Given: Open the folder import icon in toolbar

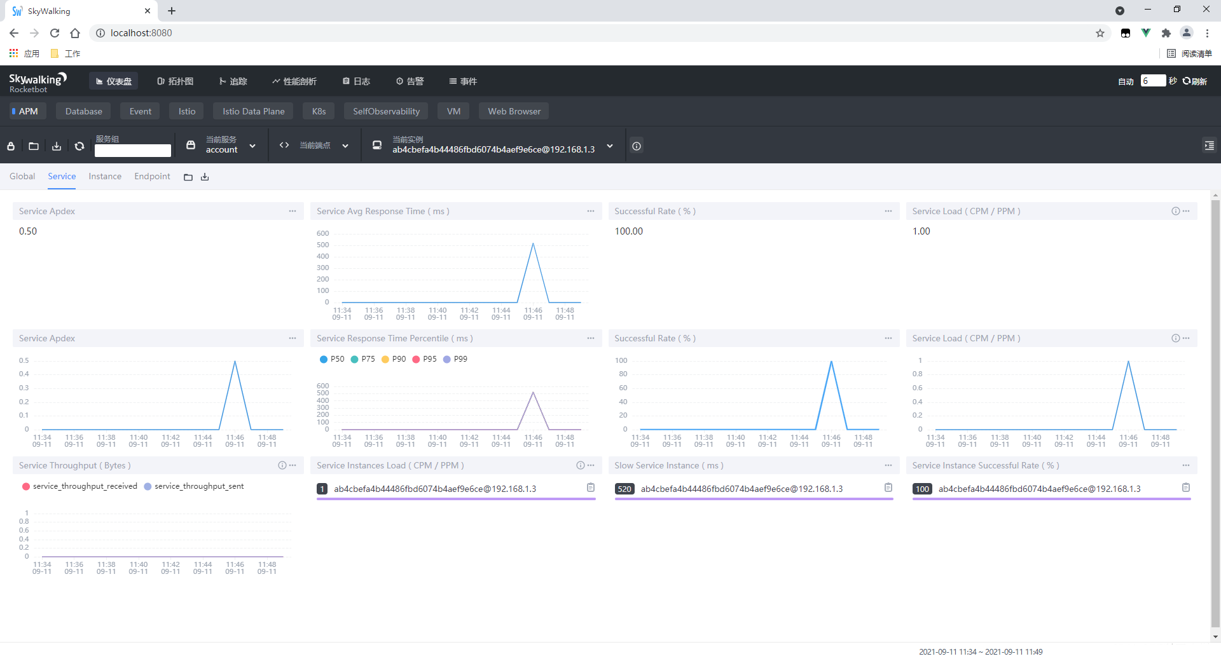Looking at the screenshot, I should pyautogui.click(x=34, y=146).
